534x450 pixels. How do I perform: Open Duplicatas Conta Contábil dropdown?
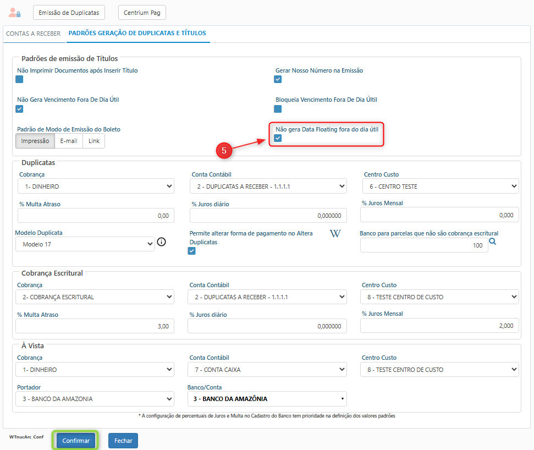pyautogui.click(x=268, y=186)
